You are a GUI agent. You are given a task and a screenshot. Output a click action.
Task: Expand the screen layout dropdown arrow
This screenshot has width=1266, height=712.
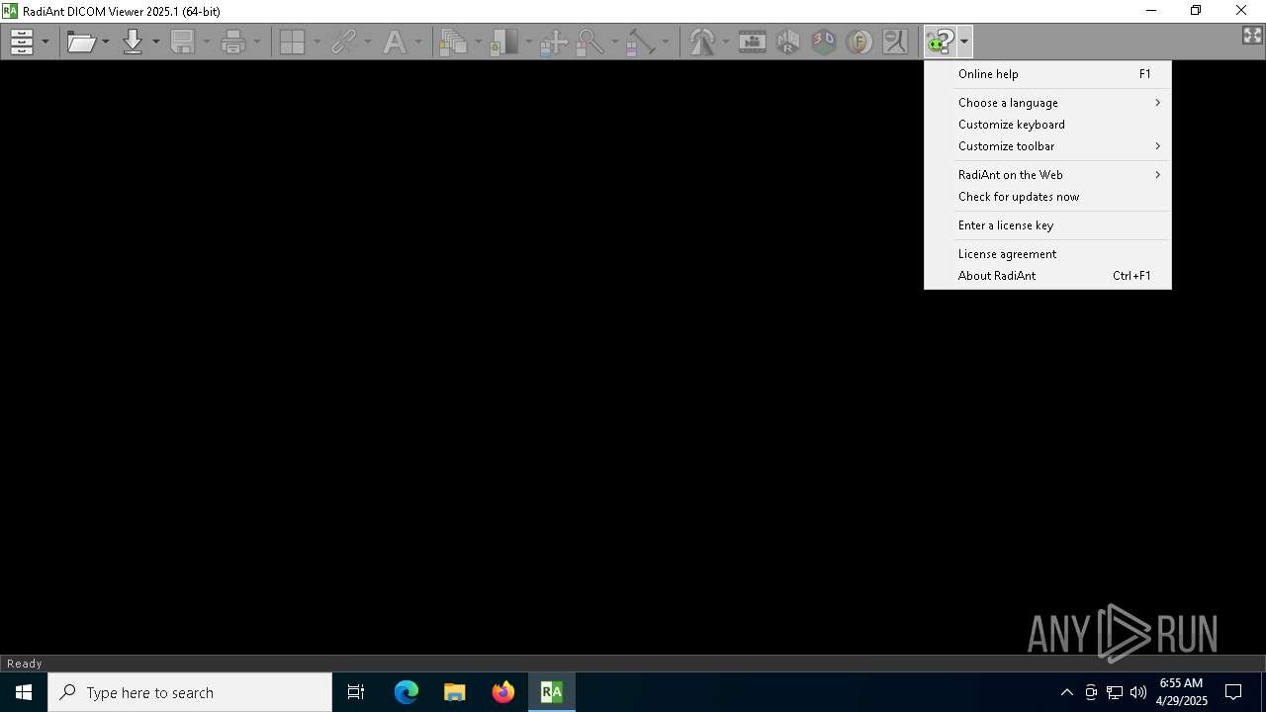[316, 42]
